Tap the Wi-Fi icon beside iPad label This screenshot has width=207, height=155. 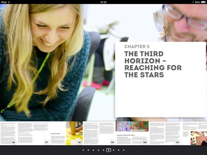point(9,2)
